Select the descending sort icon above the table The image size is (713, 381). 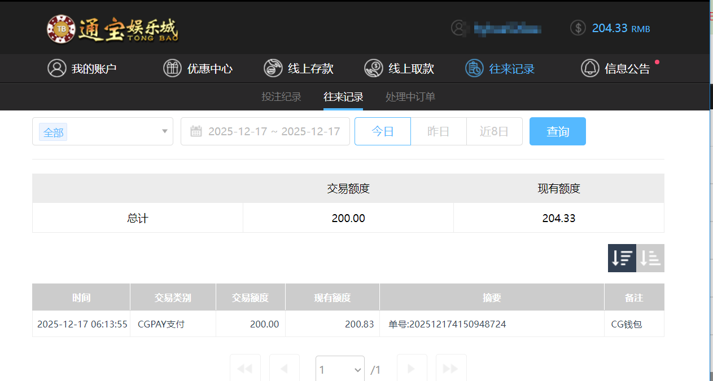pyautogui.click(x=622, y=258)
